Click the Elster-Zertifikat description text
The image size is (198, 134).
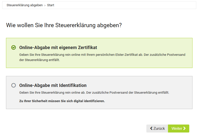(x=102, y=55)
